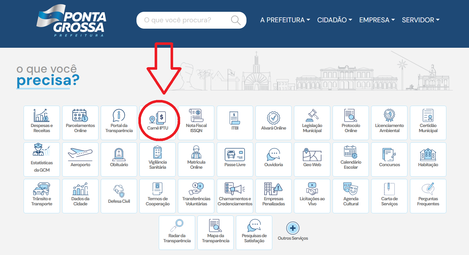Expand the CIDADÃO dropdown menu

tap(335, 20)
